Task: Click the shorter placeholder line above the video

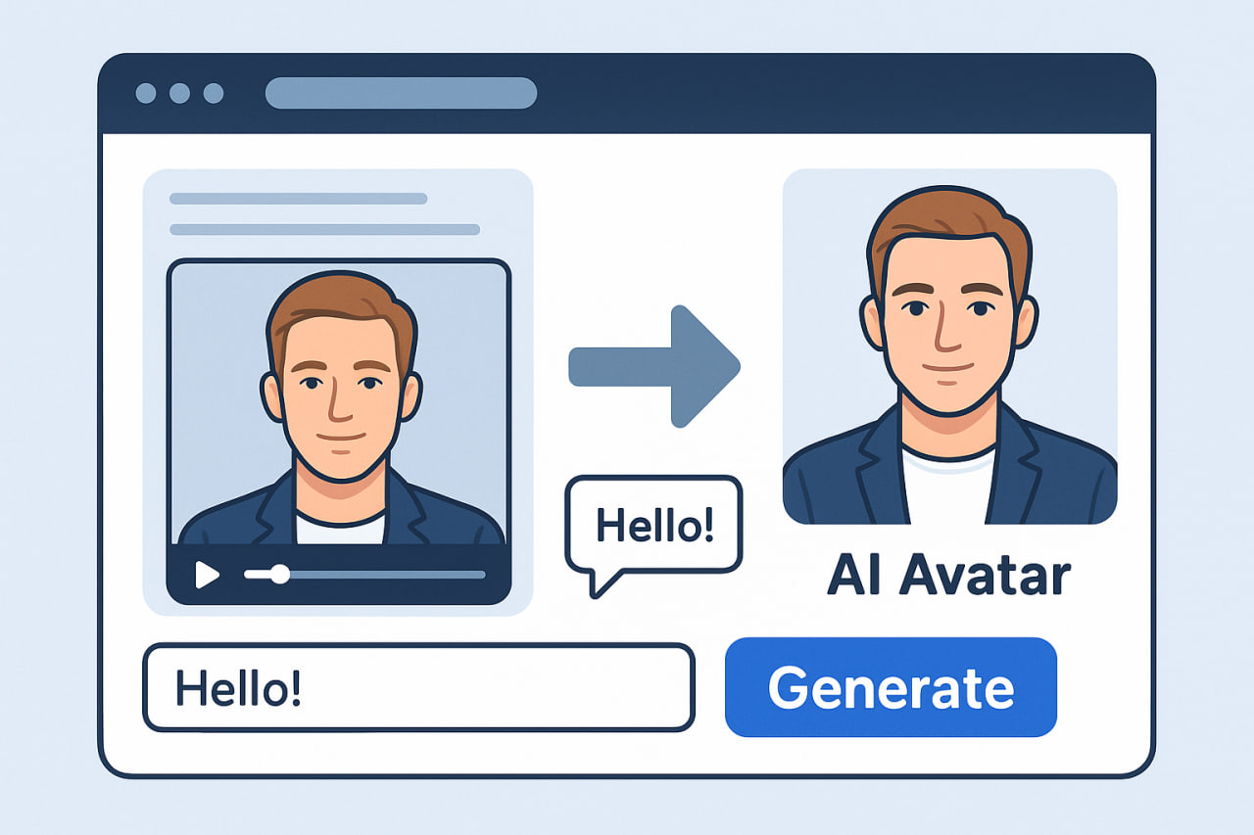Action: pos(298,199)
